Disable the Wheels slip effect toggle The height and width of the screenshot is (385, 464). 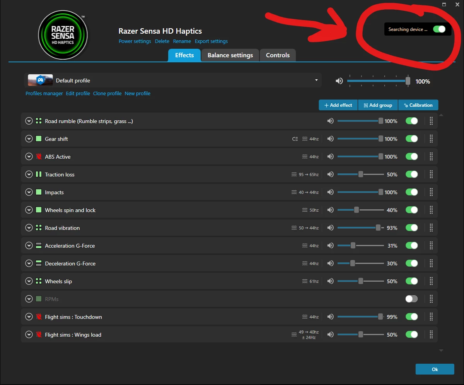[411, 281]
